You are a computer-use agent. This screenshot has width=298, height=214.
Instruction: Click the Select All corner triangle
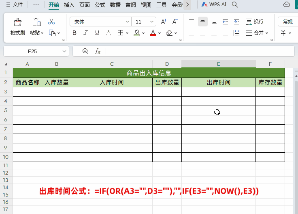point(6,64)
